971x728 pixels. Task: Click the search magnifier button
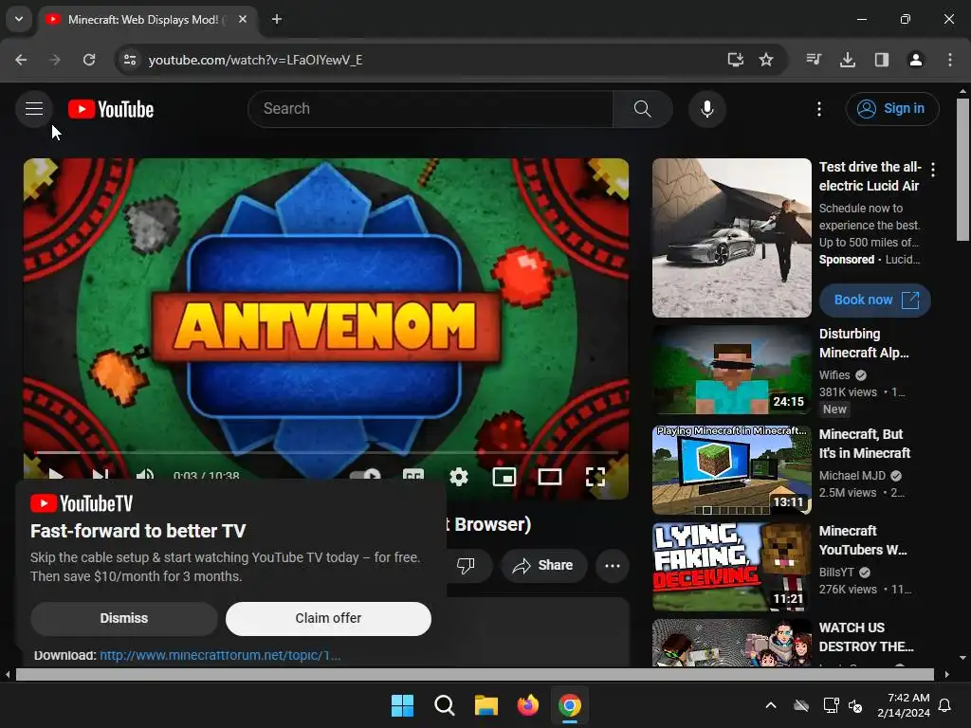tap(642, 109)
